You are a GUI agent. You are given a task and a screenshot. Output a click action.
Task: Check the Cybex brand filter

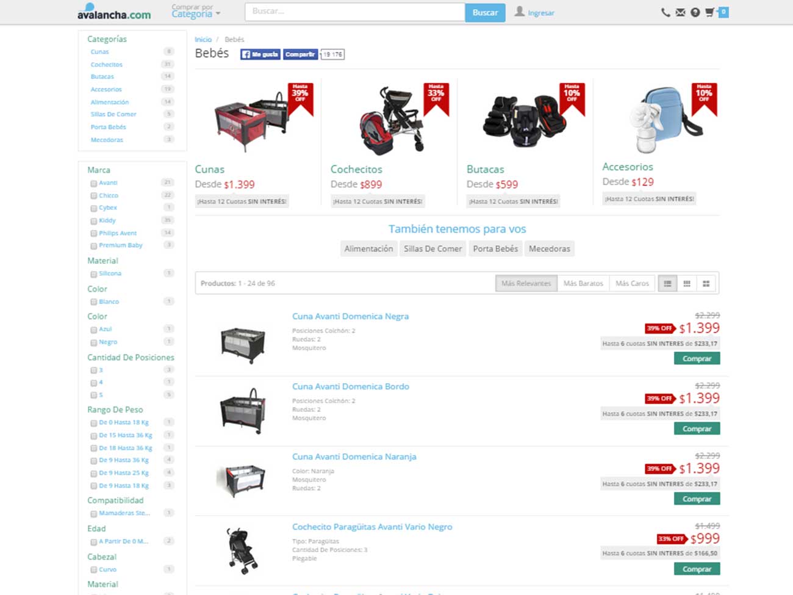tap(94, 208)
